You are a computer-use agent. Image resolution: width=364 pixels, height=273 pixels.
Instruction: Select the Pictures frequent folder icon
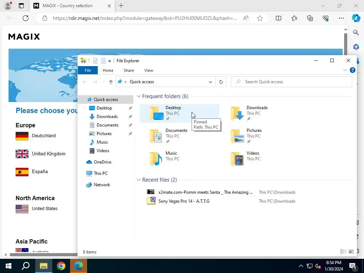click(237, 136)
